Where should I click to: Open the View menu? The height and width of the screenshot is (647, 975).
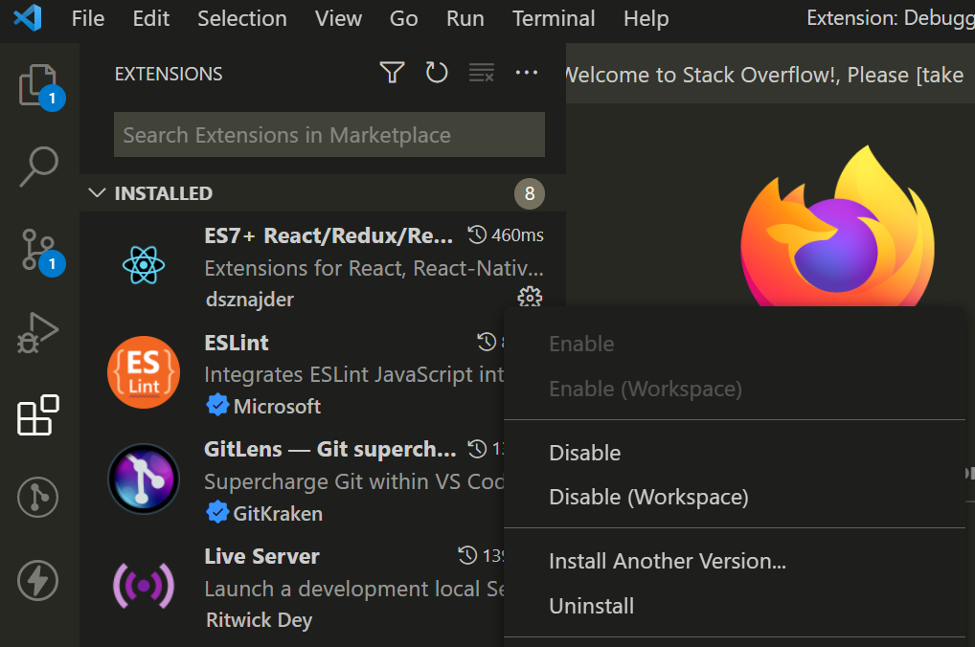pos(338,18)
